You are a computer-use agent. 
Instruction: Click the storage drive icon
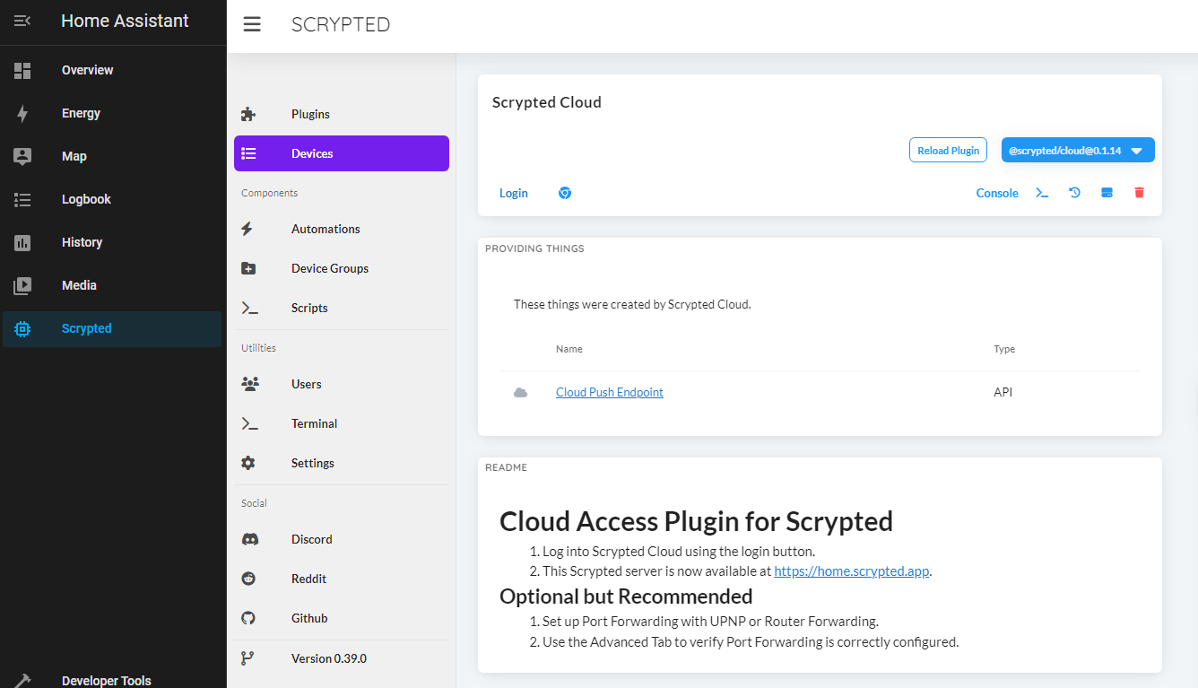click(1107, 193)
